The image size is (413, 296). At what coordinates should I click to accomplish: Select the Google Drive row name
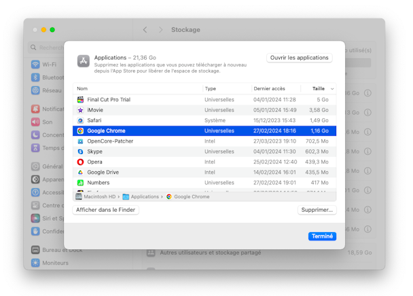pos(103,172)
